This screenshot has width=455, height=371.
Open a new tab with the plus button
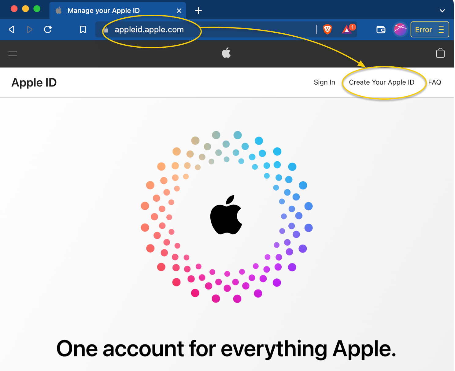[x=198, y=11]
